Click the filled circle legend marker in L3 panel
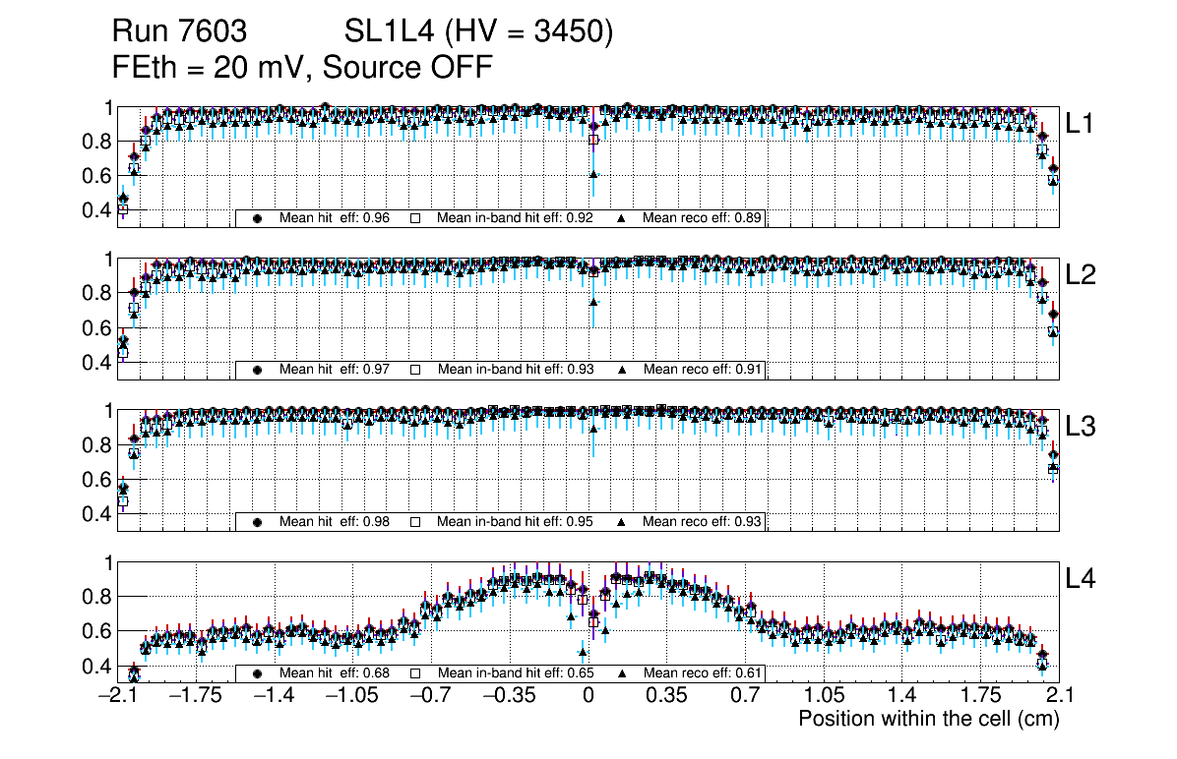1177x759 pixels. [x=258, y=522]
